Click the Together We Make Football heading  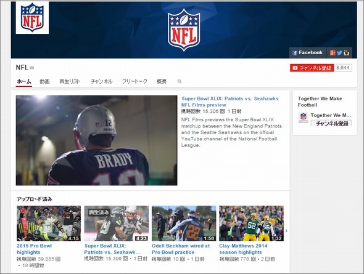320,102
